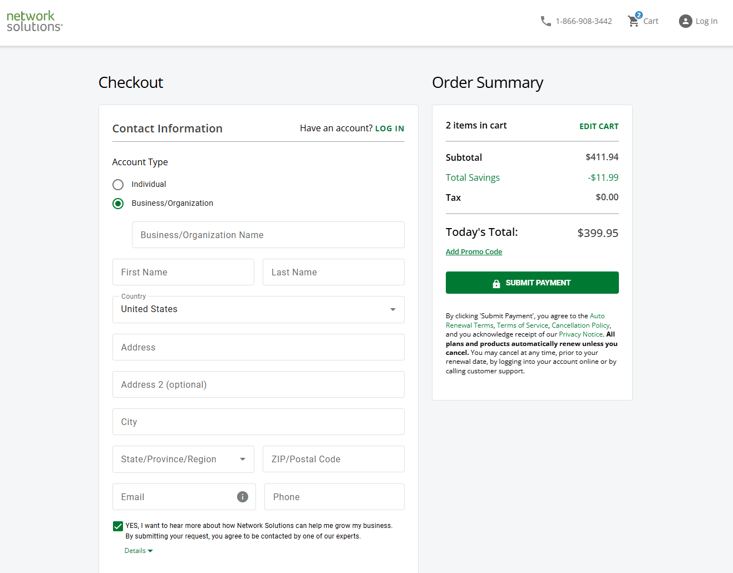Select the Individual account type
The width and height of the screenshot is (733, 573).
[x=118, y=185]
